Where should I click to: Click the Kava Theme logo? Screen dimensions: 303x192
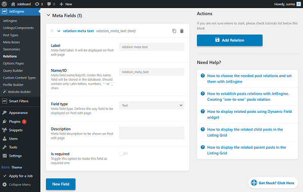pyautogui.click(x=6, y=167)
